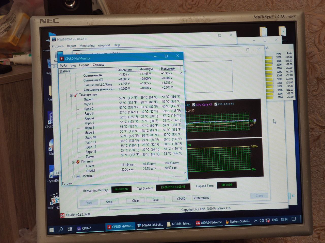
Task: Click the No battery status field
Action: click(x=121, y=189)
